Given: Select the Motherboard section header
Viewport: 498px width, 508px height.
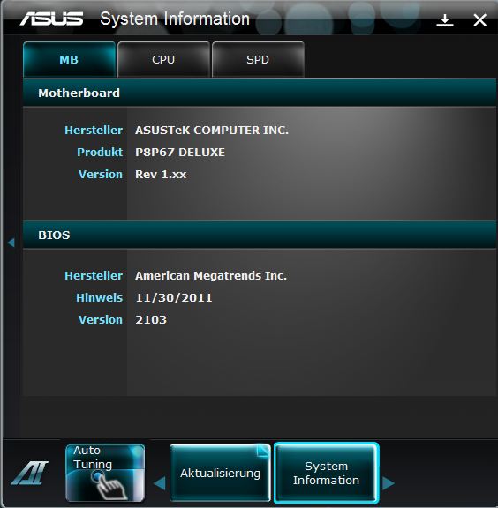Looking at the screenshot, I should coord(260,93).
